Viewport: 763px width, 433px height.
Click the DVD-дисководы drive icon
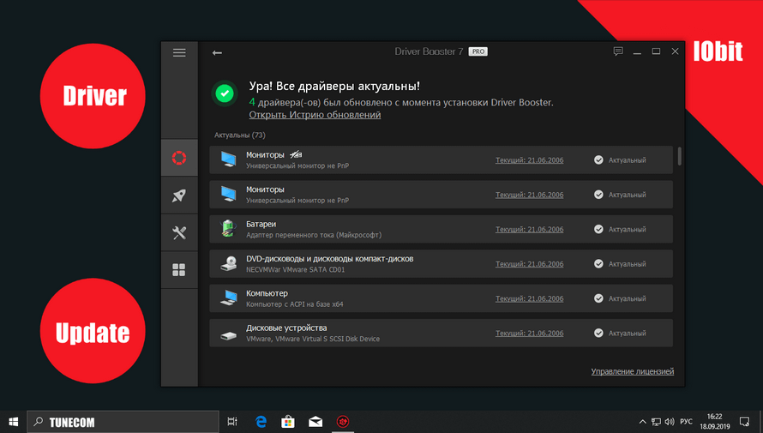228,264
